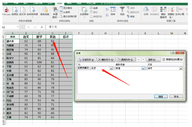Open the 新建查询 (New Query) menu
This screenshot has height=127, width=192.
[55, 13]
